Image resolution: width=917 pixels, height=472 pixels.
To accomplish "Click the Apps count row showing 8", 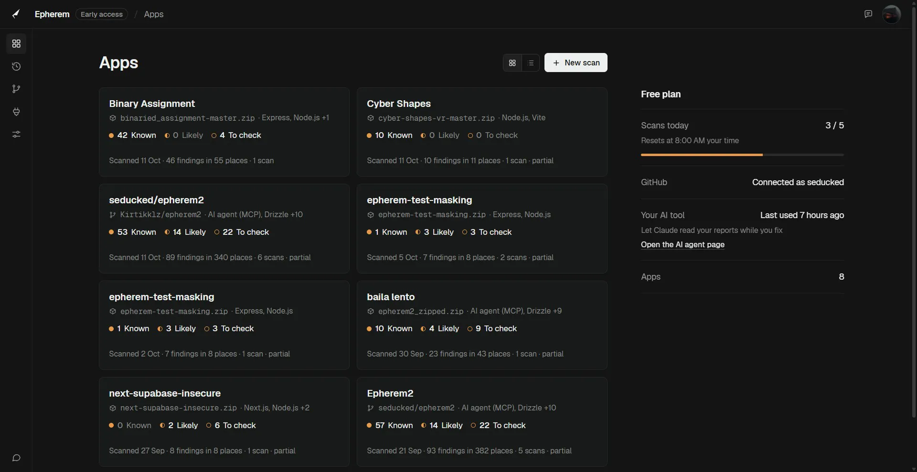I will coord(742,277).
